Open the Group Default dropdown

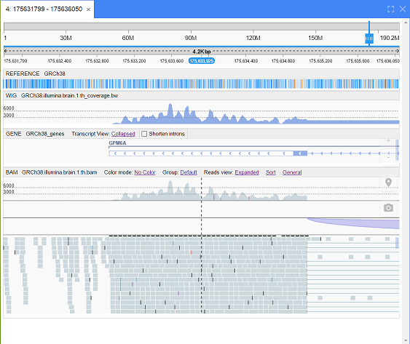click(189, 172)
